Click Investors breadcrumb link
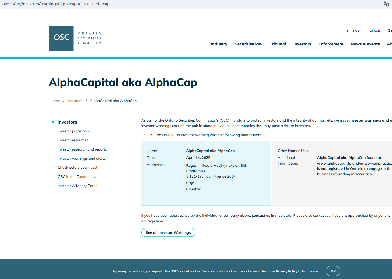Viewport: 392px width, 279px height. pyautogui.click(x=75, y=101)
